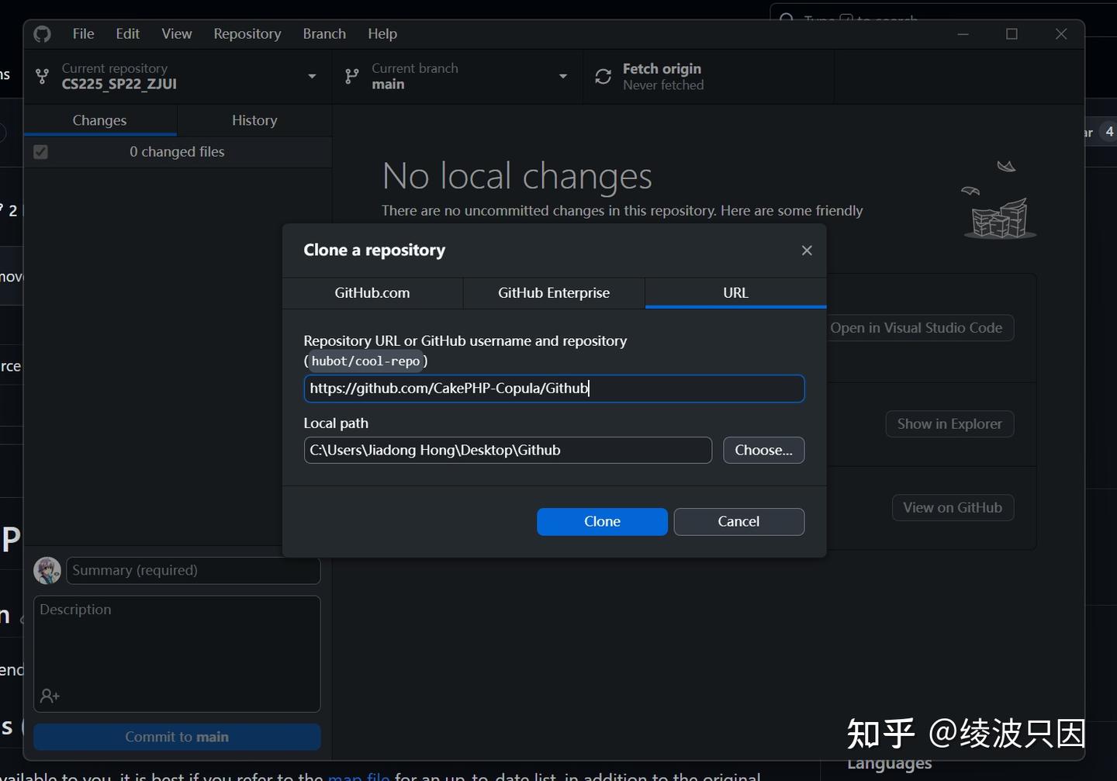1117x781 pixels.
Task: Toggle the changed files checkbox
Action: [x=40, y=152]
